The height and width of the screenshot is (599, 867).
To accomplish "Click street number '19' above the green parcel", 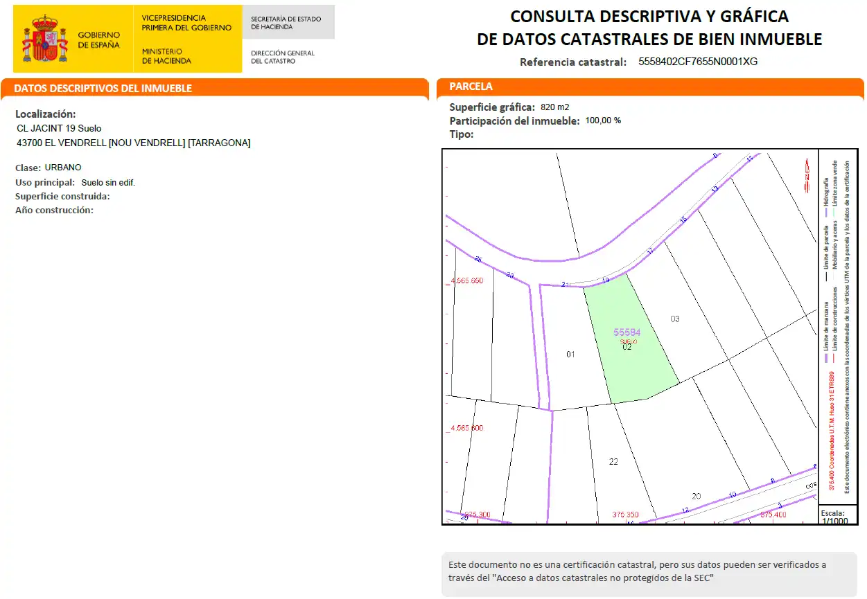I will tap(605, 280).
